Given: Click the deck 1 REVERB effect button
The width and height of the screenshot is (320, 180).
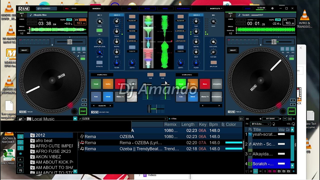Looking at the screenshot, I should pos(132,27).
